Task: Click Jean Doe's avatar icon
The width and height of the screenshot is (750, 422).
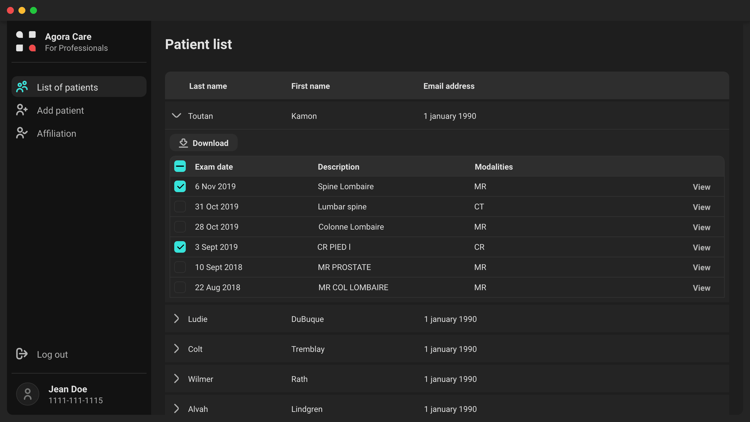Action: point(28,394)
